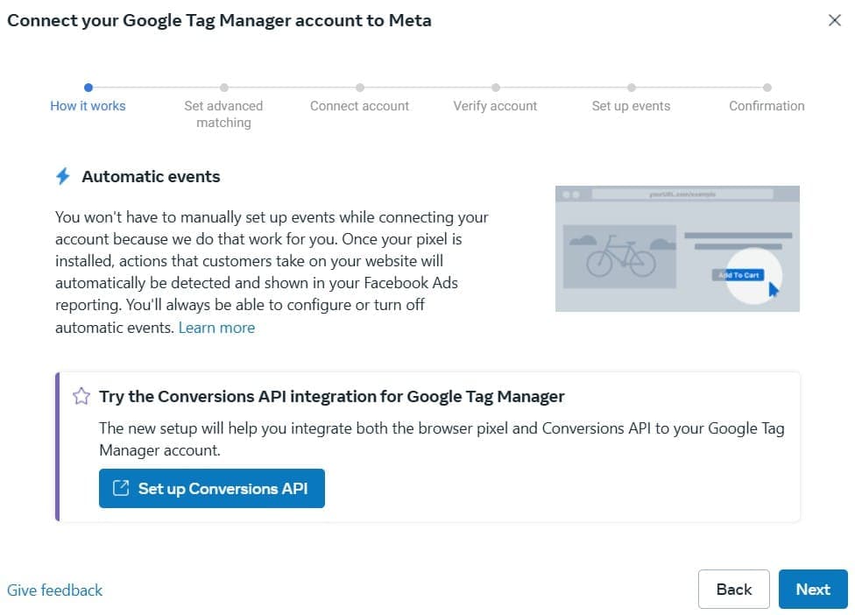Select the How it works step dot

coord(88,88)
